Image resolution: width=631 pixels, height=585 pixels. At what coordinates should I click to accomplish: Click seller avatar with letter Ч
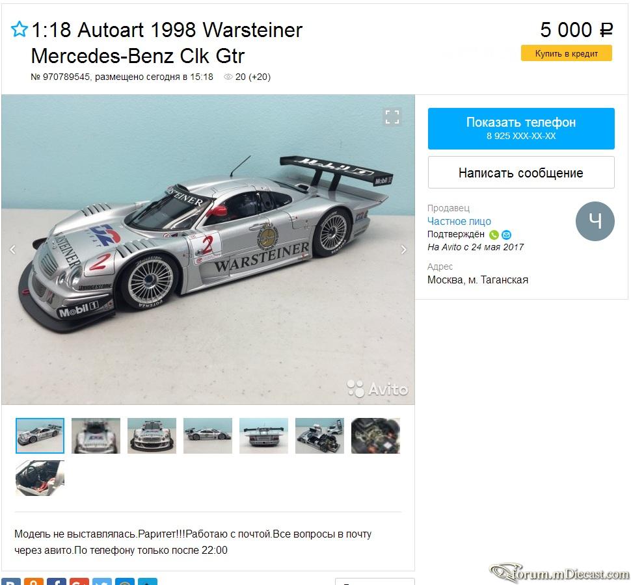[x=595, y=221]
